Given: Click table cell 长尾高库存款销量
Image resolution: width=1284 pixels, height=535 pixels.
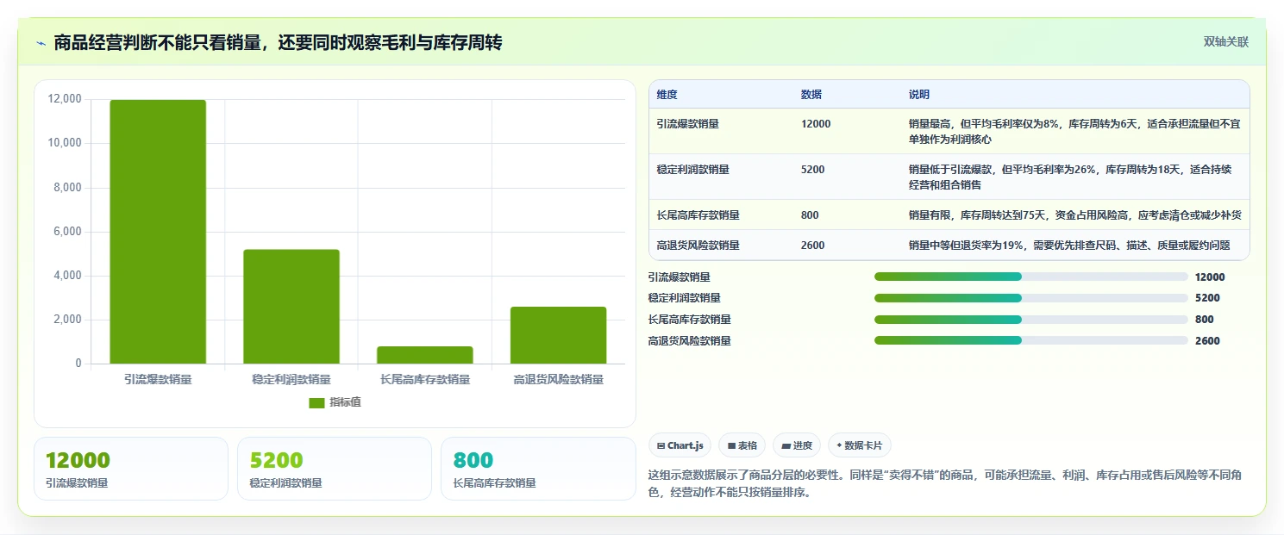Looking at the screenshot, I should (698, 215).
